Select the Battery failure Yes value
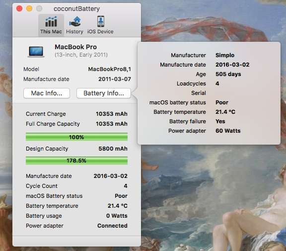Screen dimensions: 286x251 pyautogui.click(x=220, y=121)
